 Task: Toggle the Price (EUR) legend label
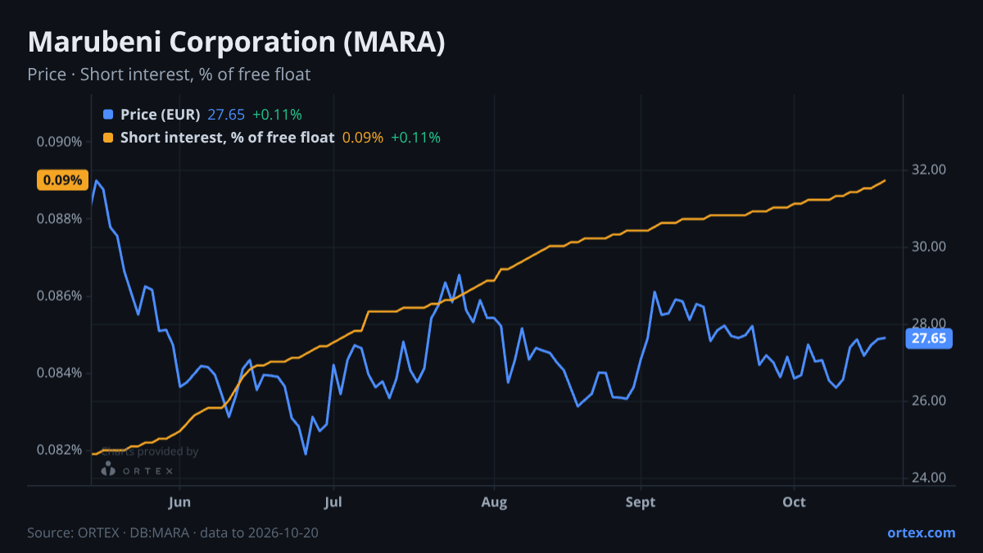coord(160,115)
